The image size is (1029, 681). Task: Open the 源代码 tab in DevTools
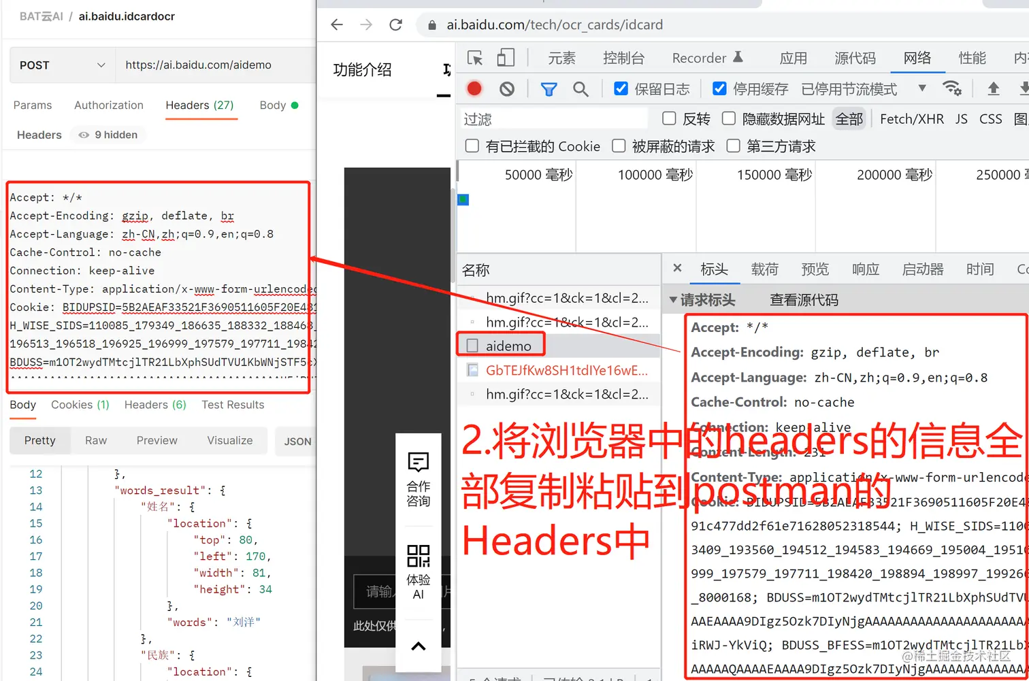click(x=855, y=59)
